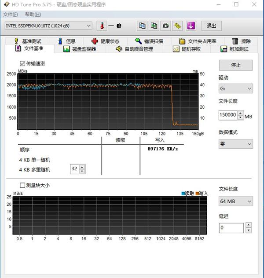Click the 退出 exit button
The width and height of the screenshot is (264, 278).
point(211,26)
